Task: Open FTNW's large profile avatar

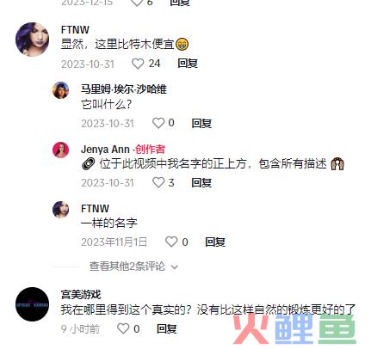Action: pos(32,40)
